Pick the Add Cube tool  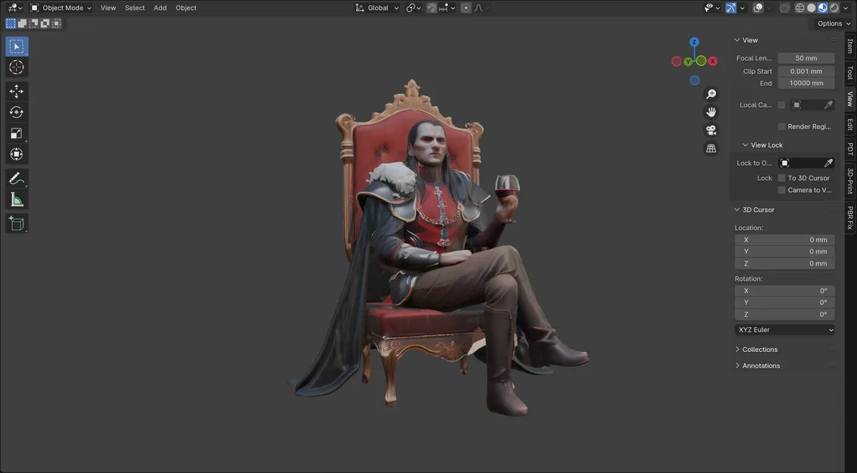(16, 223)
